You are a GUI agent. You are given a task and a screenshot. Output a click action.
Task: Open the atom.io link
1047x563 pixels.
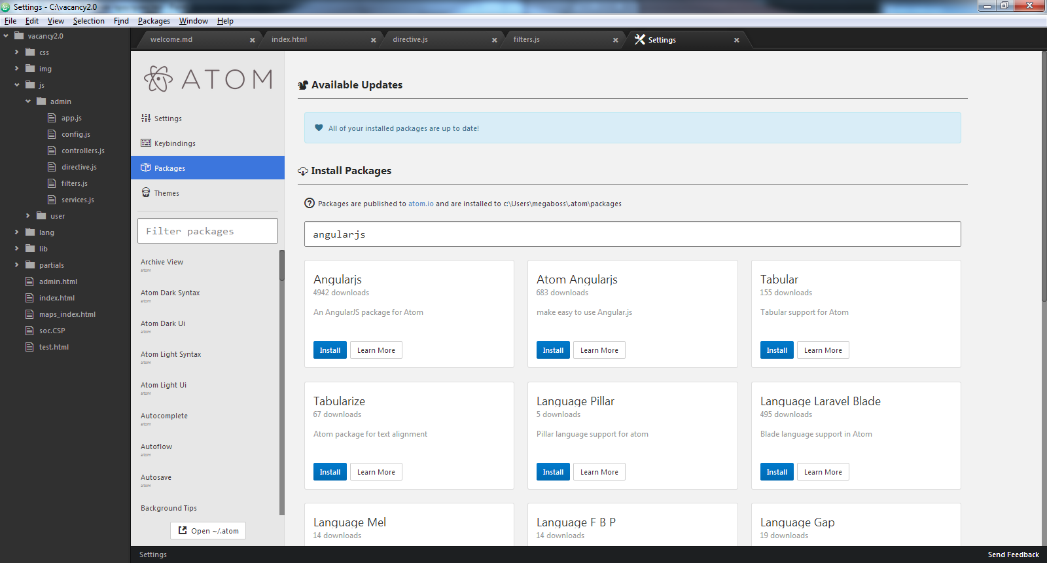point(421,204)
